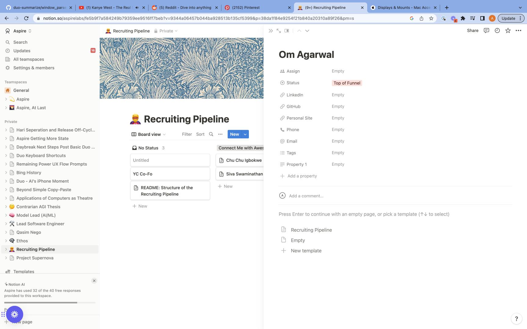Expand Aspire, At Last page
The image size is (527, 329).
(6, 108)
